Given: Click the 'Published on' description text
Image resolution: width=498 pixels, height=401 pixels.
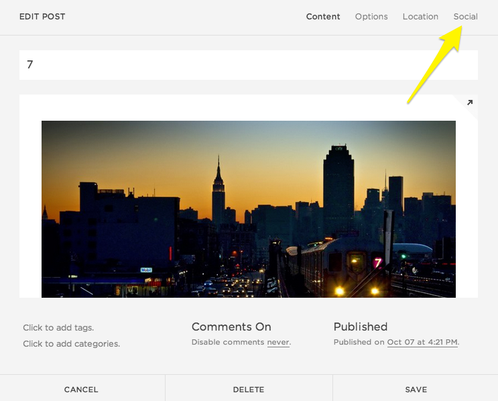Looking at the screenshot, I should coord(359,342).
